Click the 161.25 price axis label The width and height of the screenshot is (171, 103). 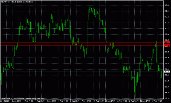coord(167,28)
